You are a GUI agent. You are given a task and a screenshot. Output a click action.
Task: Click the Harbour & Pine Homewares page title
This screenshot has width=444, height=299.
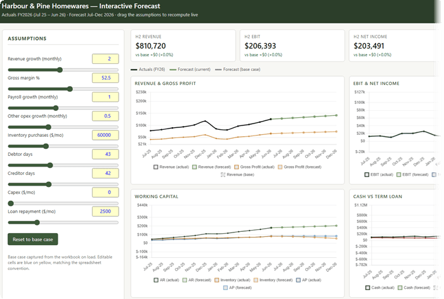pos(81,6)
